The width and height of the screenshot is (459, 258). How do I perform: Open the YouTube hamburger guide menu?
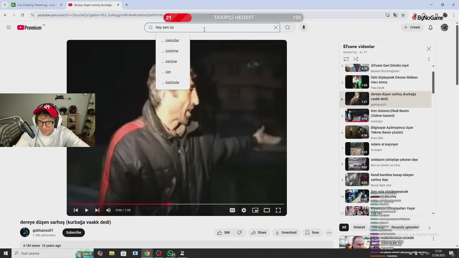(x=9, y=28)
